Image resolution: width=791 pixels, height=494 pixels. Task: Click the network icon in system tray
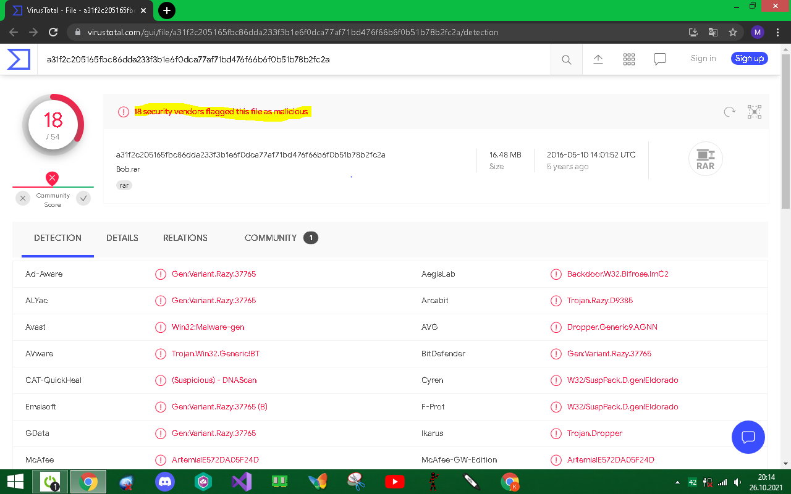[722, 482]
